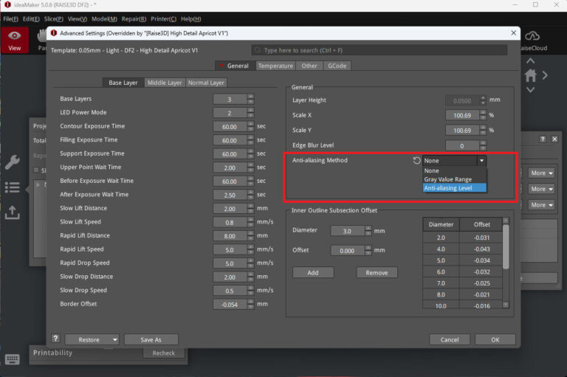Click the question mark help icon in dialog

click(55, 339)
